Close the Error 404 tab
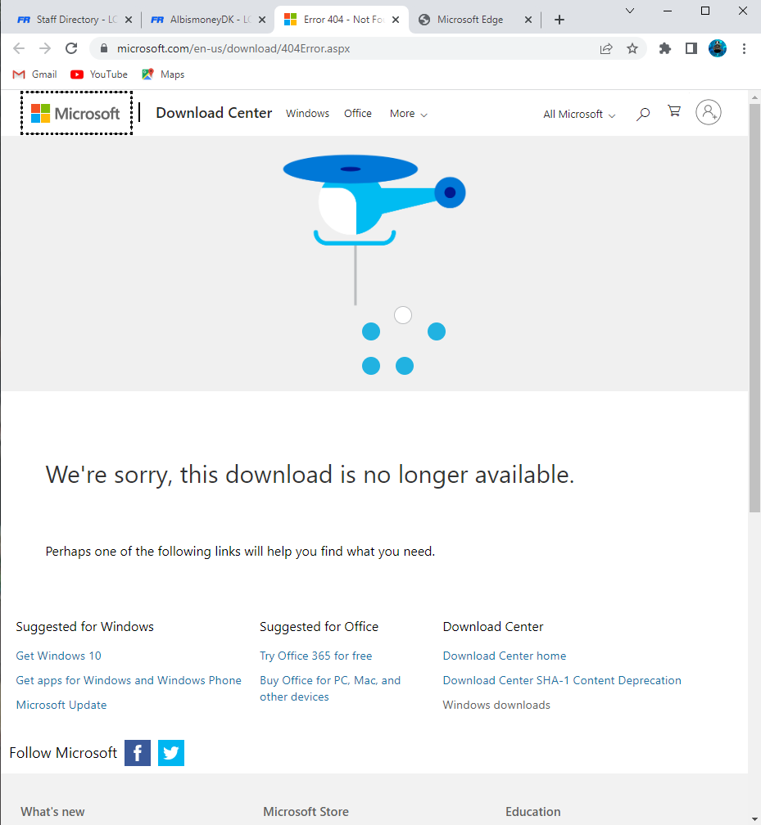Screen dimensions: 761x825 click(396, 20)
